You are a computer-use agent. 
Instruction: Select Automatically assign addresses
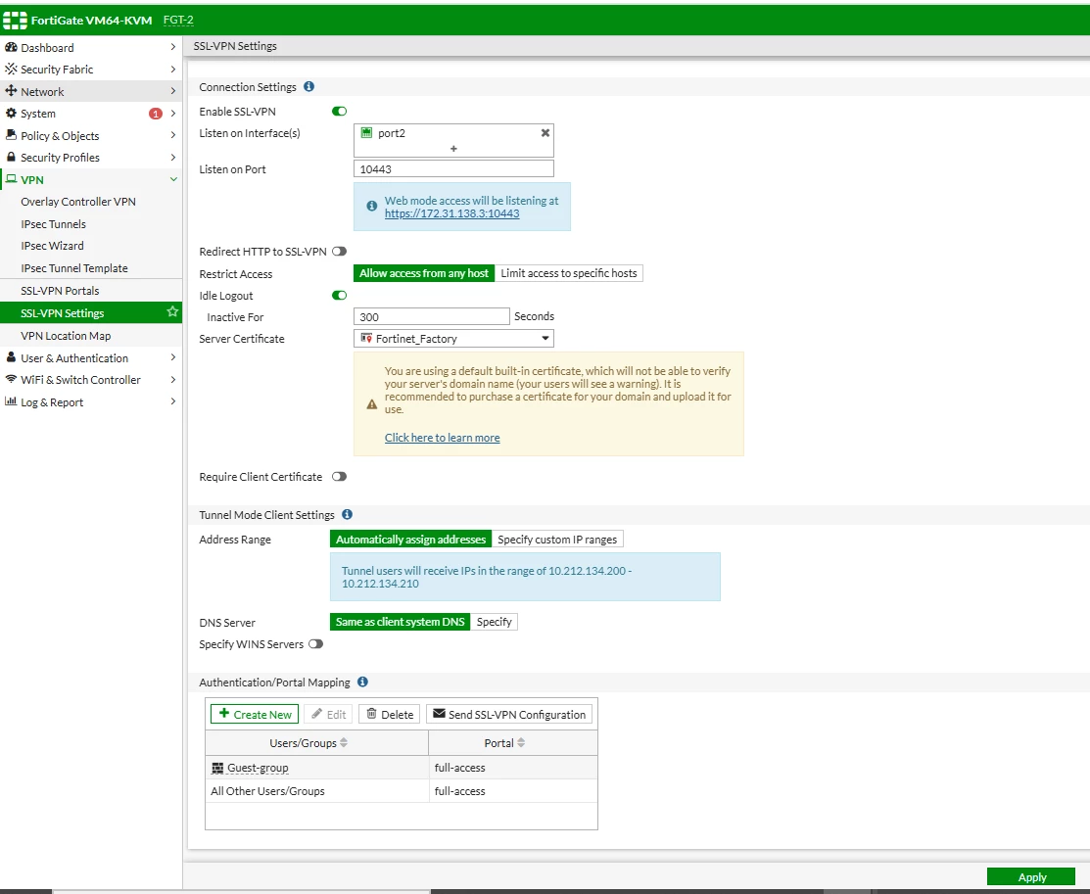411,540
